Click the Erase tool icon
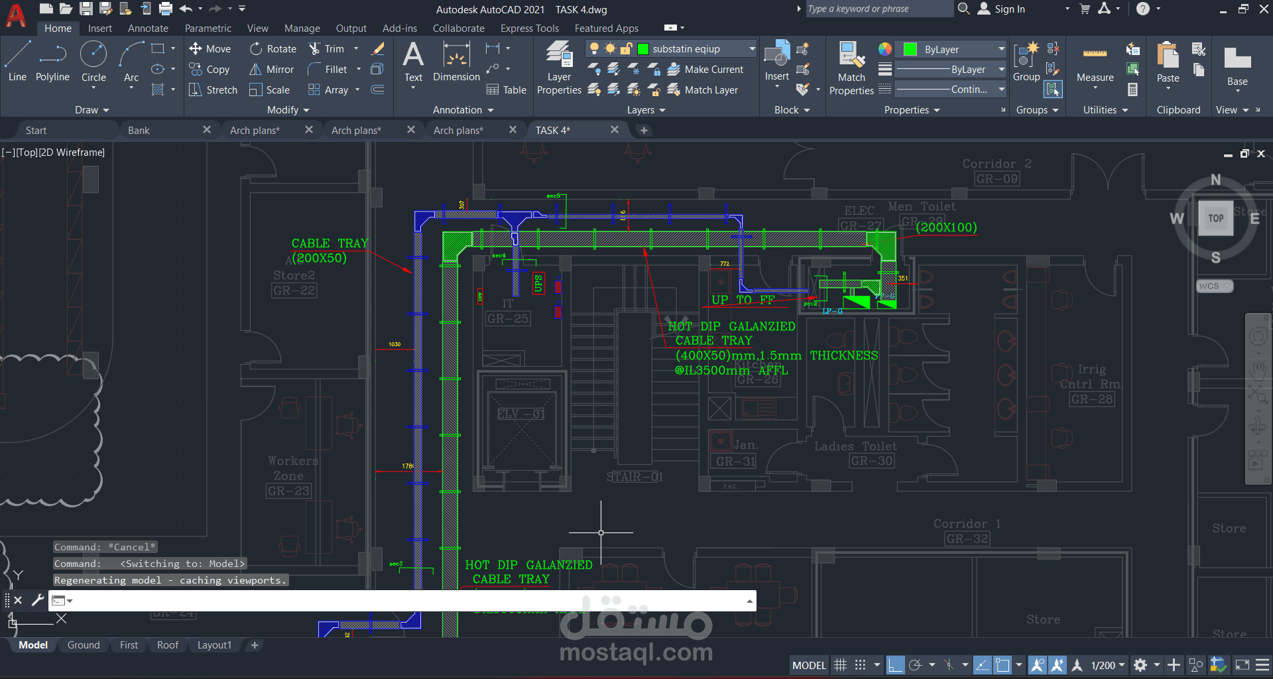 pos(378,48)
